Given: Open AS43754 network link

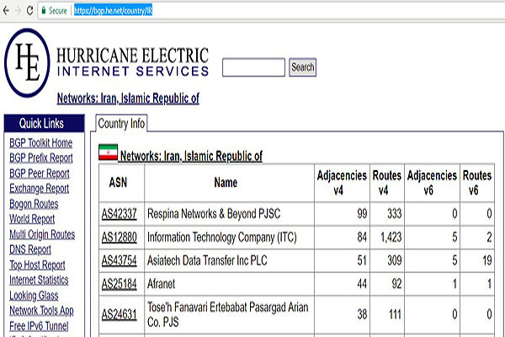Looking at the screenshot, I should (120, 260).
